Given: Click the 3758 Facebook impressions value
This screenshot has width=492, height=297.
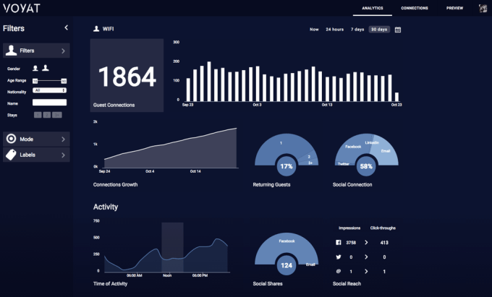Looking at the screenshot, I should coord(351,243).
